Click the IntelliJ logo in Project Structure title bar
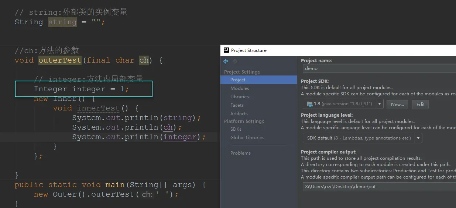Viewport: 456px width, 208px height. point(226,50)
